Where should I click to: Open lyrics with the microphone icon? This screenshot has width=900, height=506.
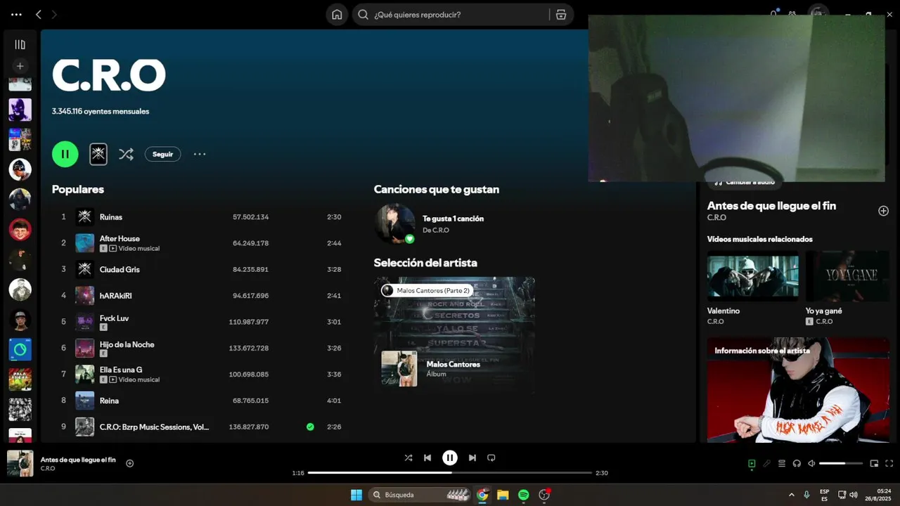[x=766, y=463]
